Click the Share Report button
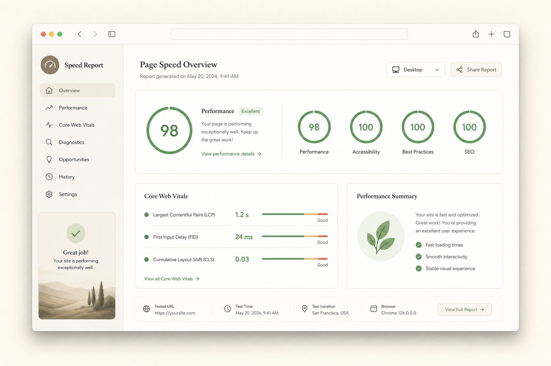The image size is (551, 366). tap(476, 70)
